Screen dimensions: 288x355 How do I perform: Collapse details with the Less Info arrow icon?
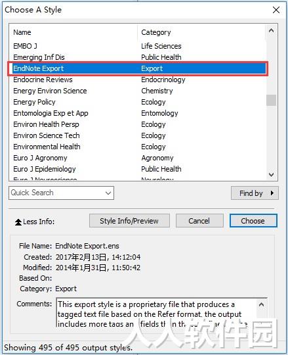pyautogui.click(x=18, y=222)
